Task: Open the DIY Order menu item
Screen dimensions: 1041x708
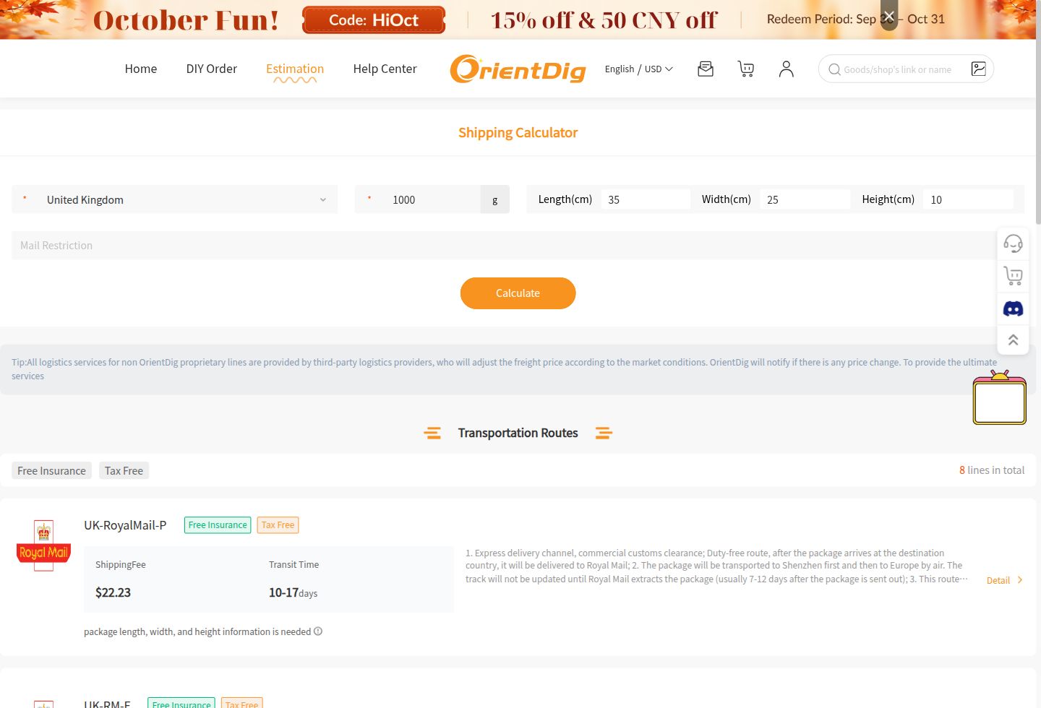Action: (x=212, y=69)
